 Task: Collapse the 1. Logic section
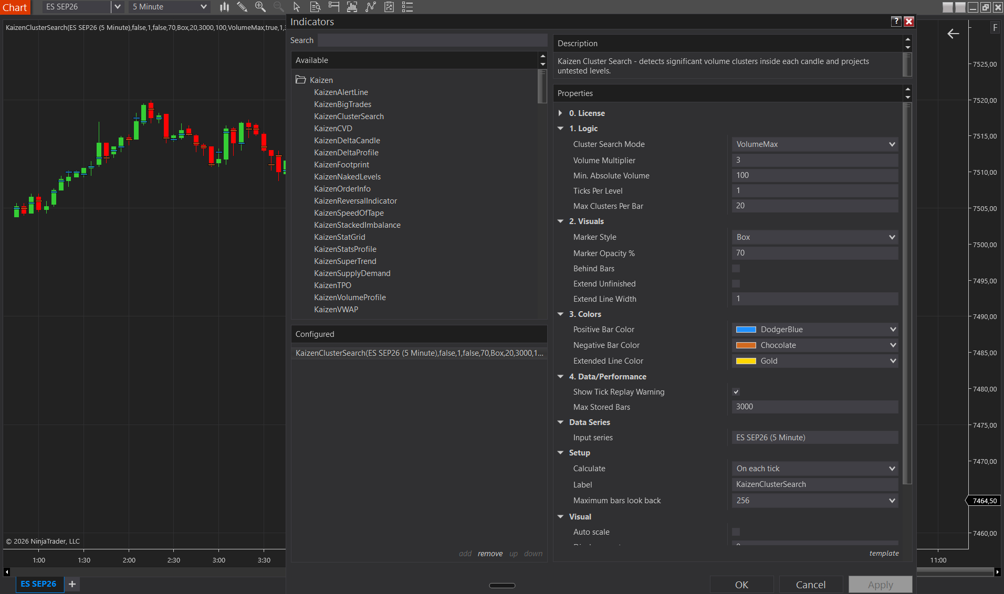click(x=560, y=129)
